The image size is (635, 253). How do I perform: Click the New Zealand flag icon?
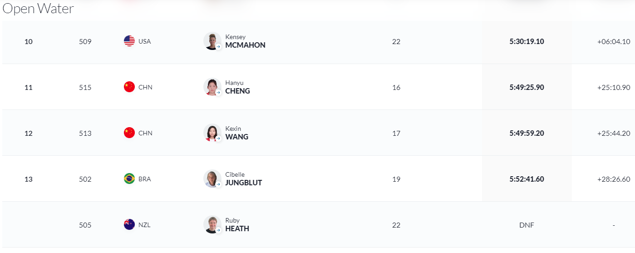pos(129,224)
